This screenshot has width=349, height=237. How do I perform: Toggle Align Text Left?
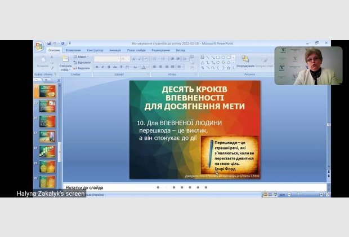pyautogui.click(x=155, y=67)
